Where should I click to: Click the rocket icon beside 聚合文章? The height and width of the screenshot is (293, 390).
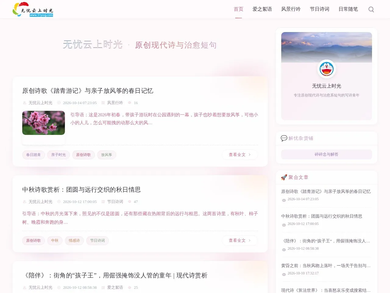[284, 177]
